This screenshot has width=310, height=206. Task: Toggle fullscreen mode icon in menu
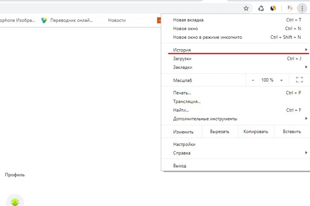[299, 80]
